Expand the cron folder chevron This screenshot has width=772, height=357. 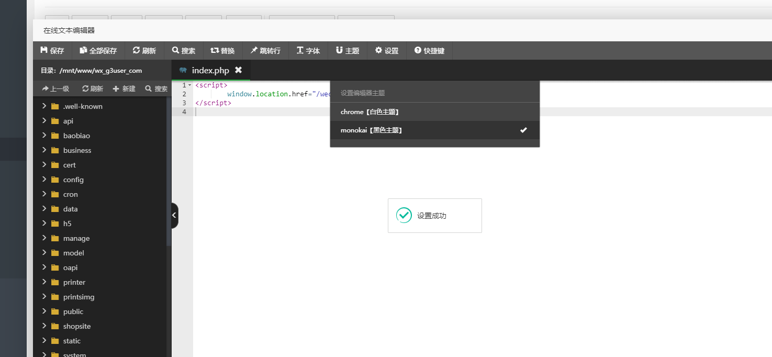pyautogui.click(x=44, y=194)
